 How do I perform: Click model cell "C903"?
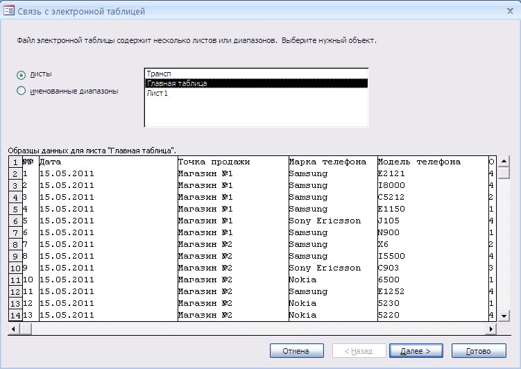[x=433, y=268]
